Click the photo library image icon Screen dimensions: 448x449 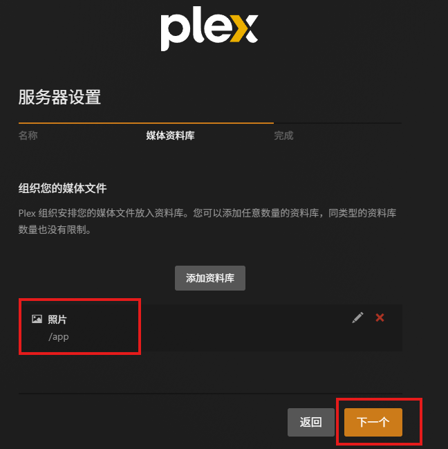(x=37, y=319)
